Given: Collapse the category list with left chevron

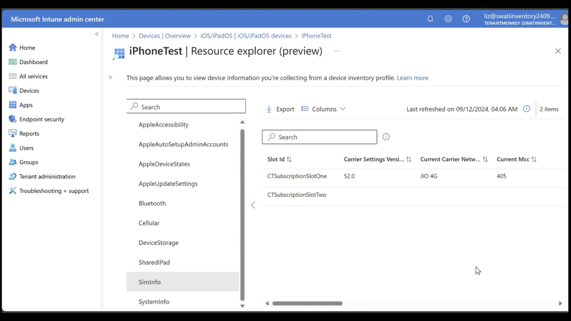Looking at the screenshot, I should pyautogui.click(x=253, y=205).
